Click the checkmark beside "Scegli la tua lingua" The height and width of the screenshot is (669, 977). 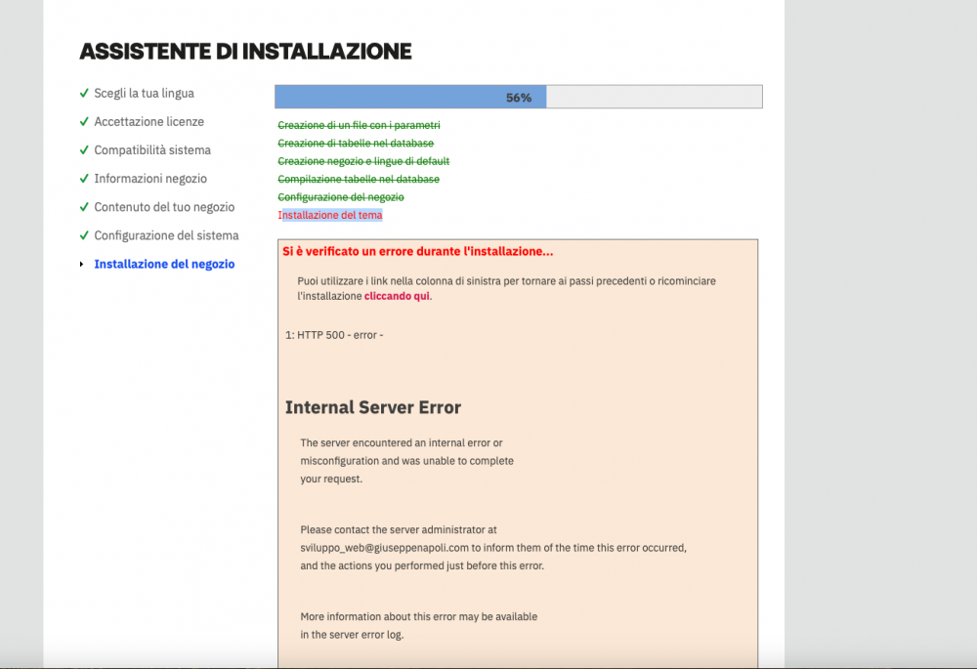pyautogui.click(x=83, y=93)
